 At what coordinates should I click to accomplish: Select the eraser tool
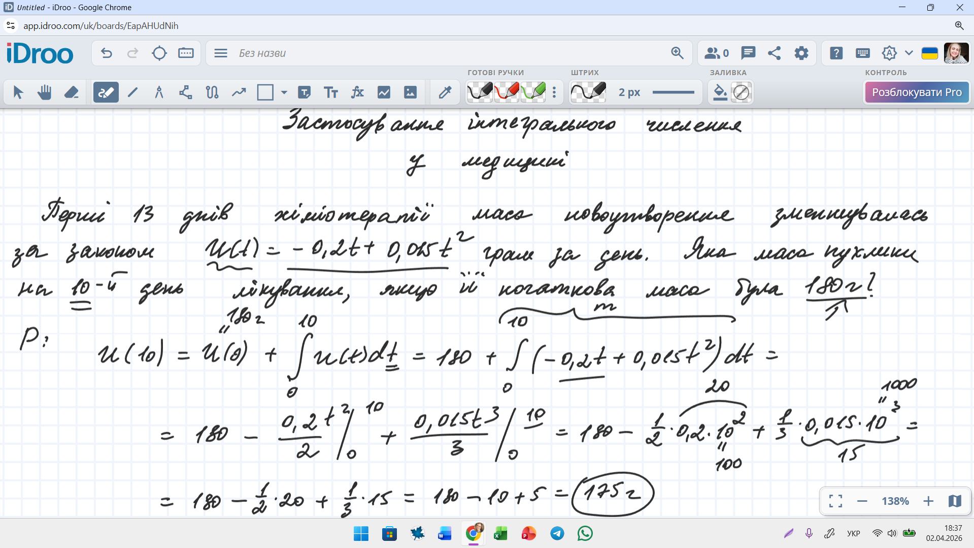point(71,92)
